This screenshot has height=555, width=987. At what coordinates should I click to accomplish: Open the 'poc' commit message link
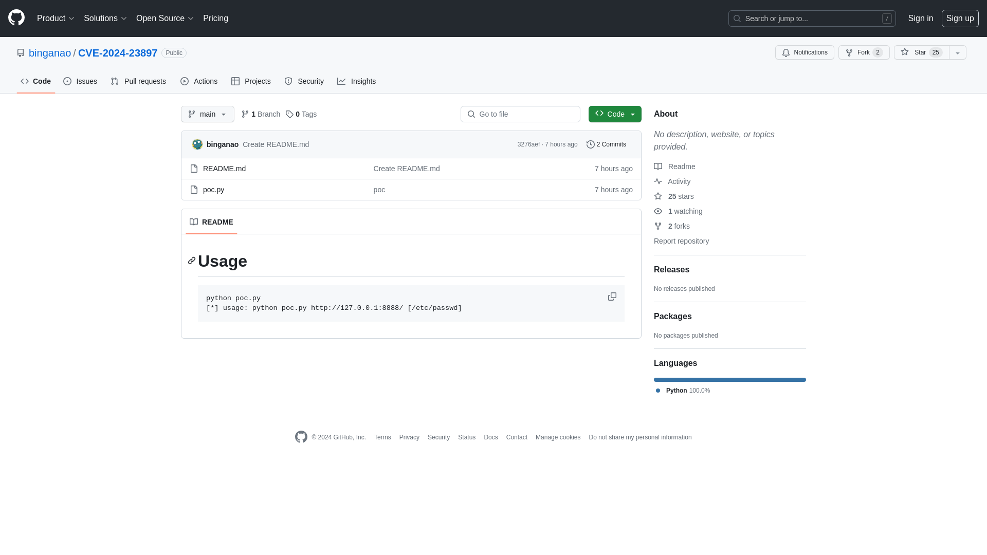click(379, 190)
